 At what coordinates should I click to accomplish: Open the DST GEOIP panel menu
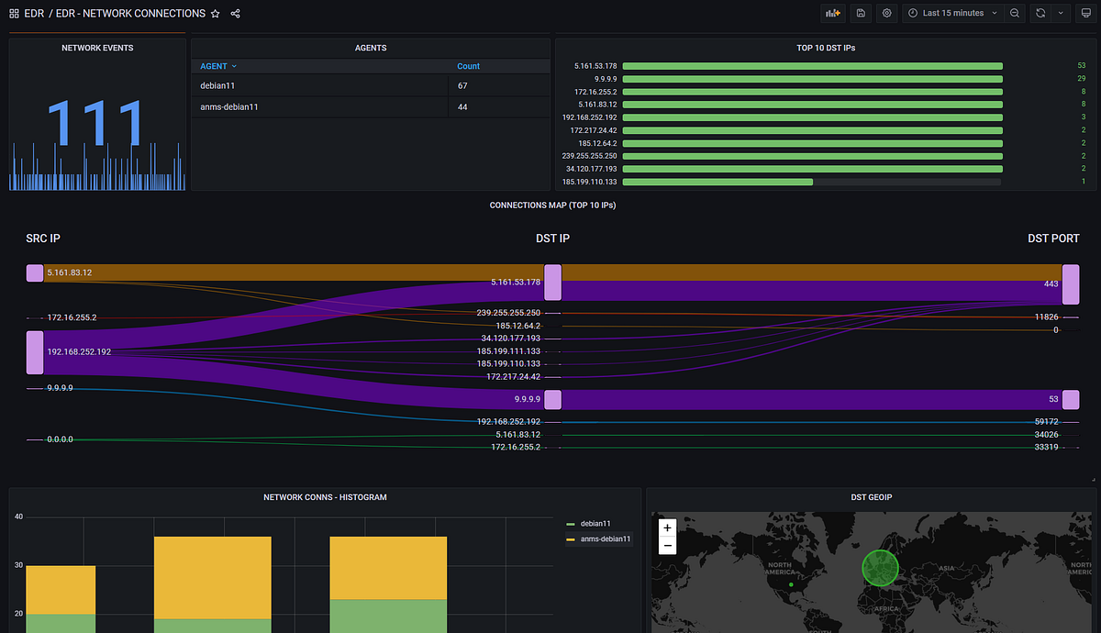871,496
